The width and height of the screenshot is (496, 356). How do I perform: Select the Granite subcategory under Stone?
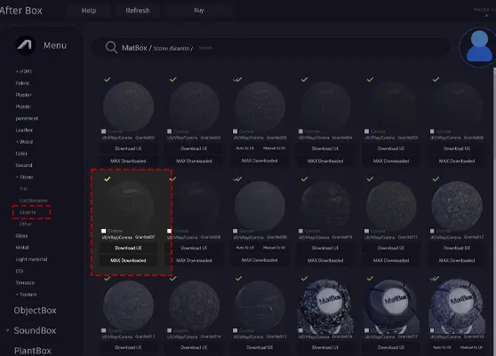click(x=28, y=212)
